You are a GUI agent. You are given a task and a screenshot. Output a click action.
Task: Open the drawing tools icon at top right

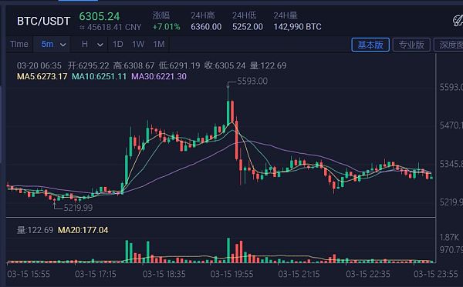458,21
